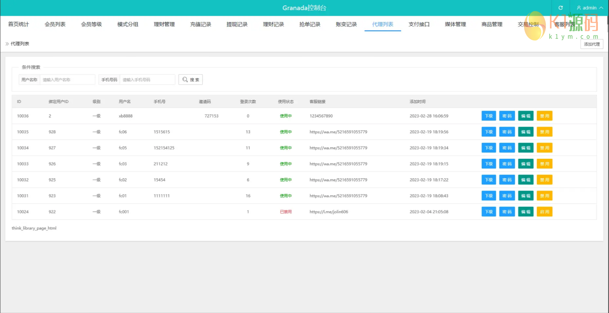This screenshot has width=609, height=313.
Task: Click the 提现记录 tab
Action: point(237,24)
